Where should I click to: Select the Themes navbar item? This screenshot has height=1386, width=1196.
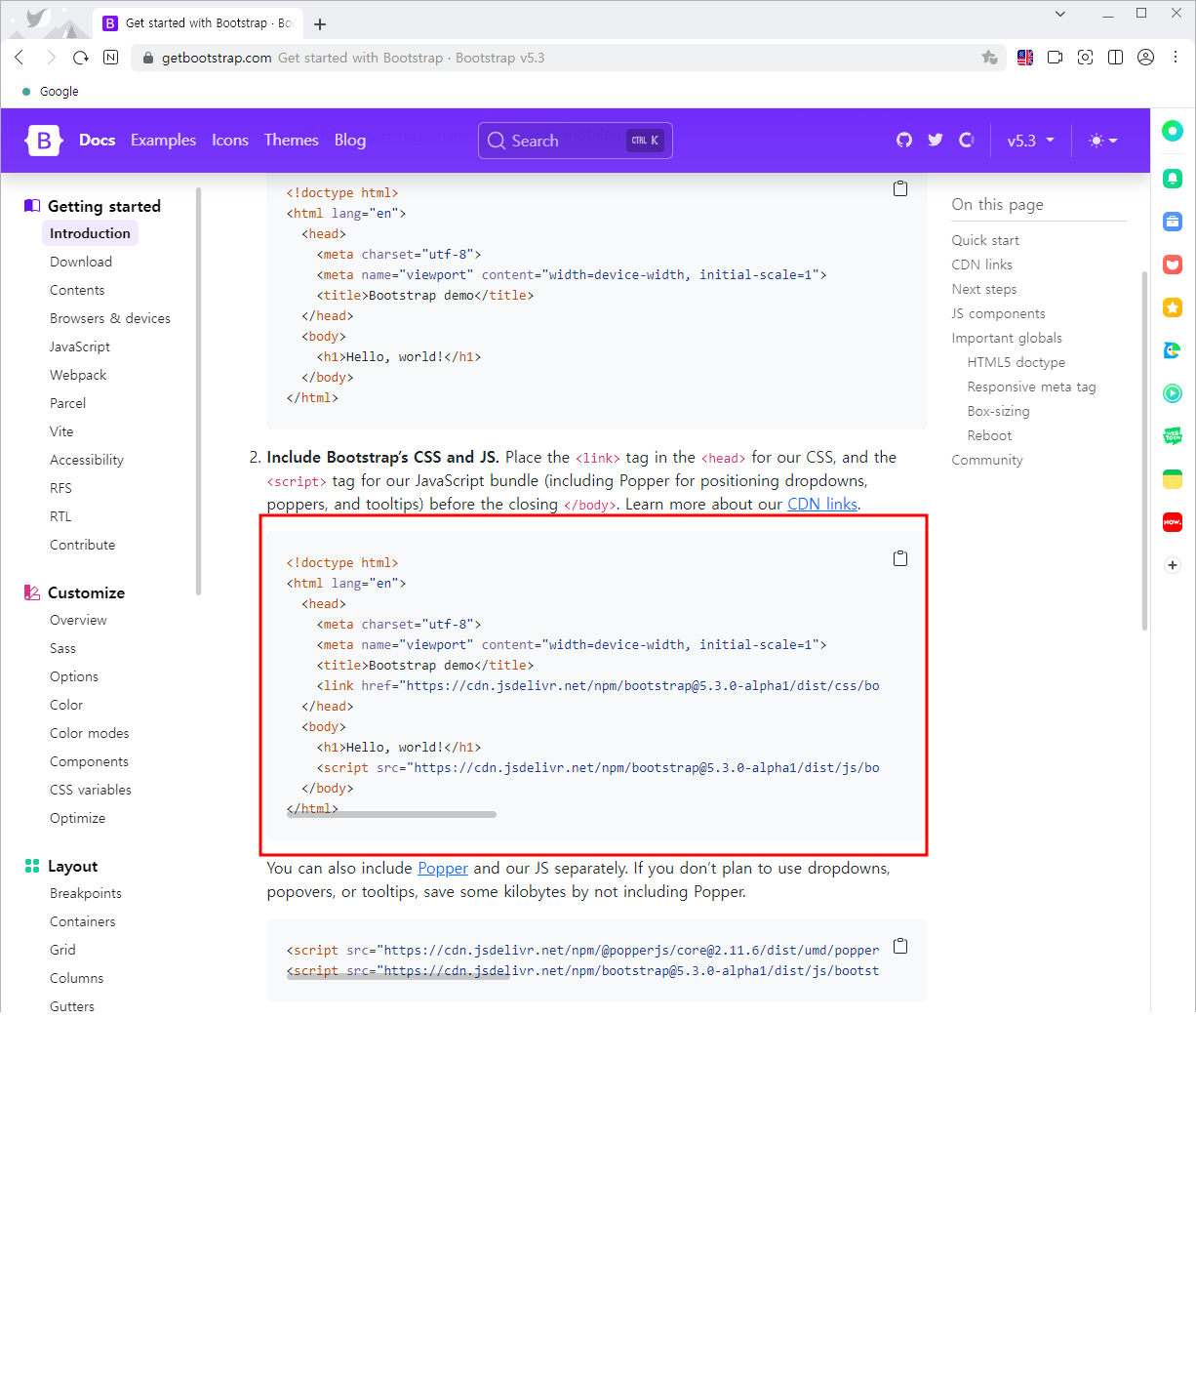tap(291, 141)
